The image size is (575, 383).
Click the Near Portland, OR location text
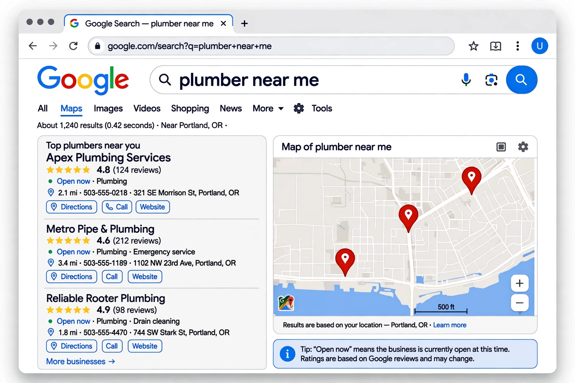pyautogui.click(x=192, y=125)
